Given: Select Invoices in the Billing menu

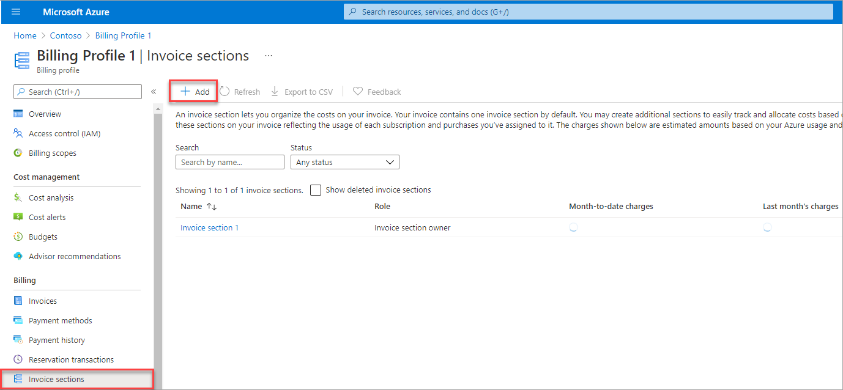Looking at the screenshot, I should pyautogui.click(x=43, y=301).
